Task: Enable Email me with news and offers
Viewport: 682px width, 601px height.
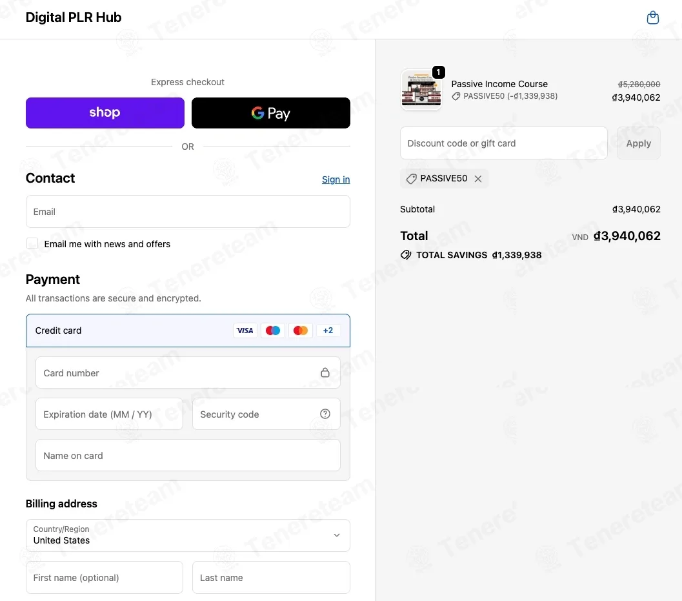Action: coord(32,243)
